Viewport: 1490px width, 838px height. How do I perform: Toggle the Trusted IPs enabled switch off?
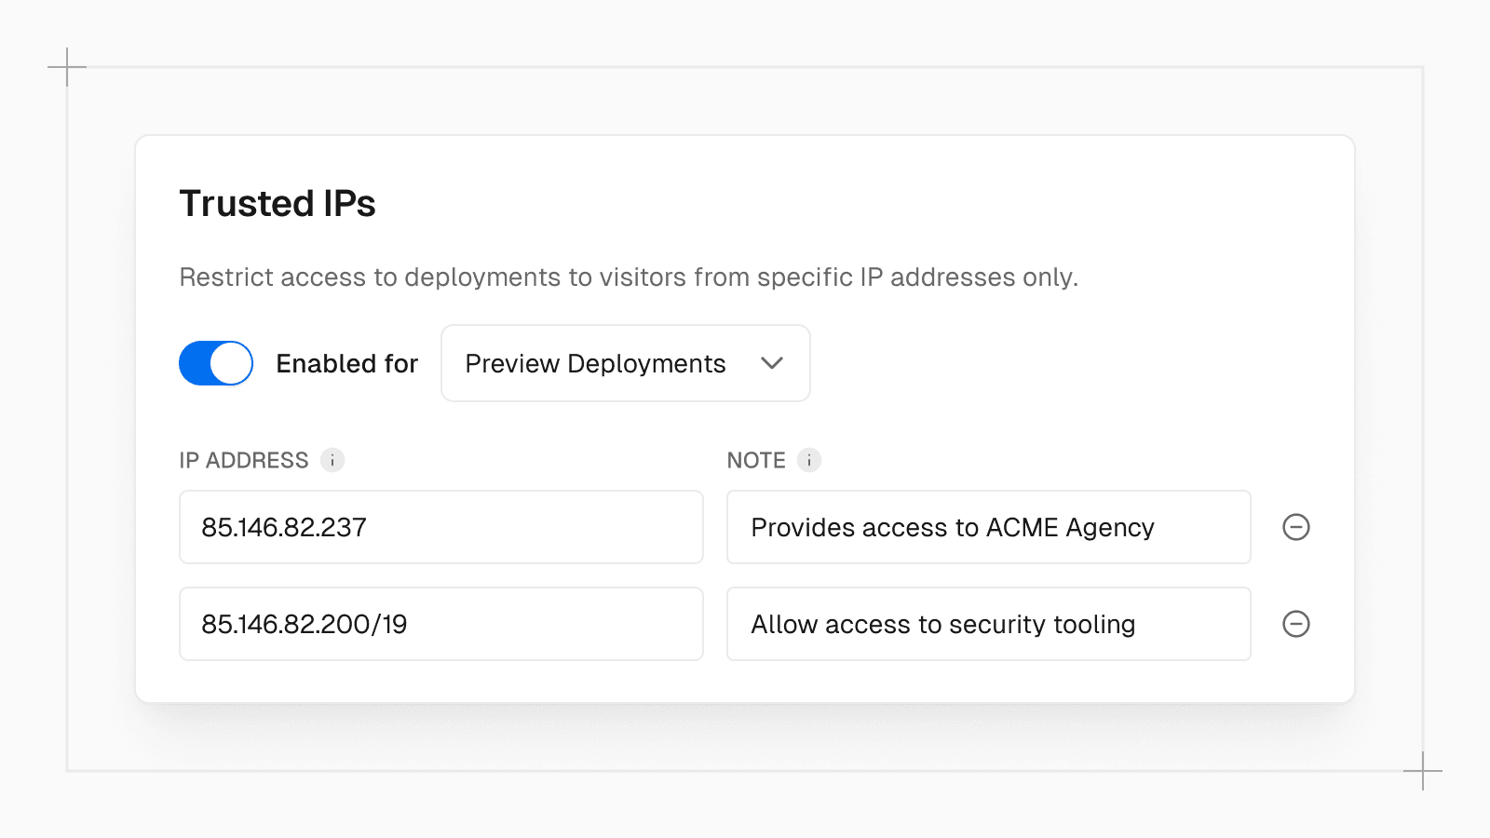pos(216,363)
